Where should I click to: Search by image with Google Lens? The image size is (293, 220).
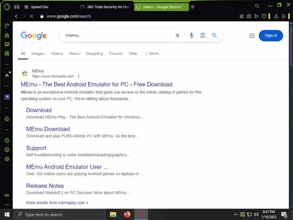tap(203, 35)
